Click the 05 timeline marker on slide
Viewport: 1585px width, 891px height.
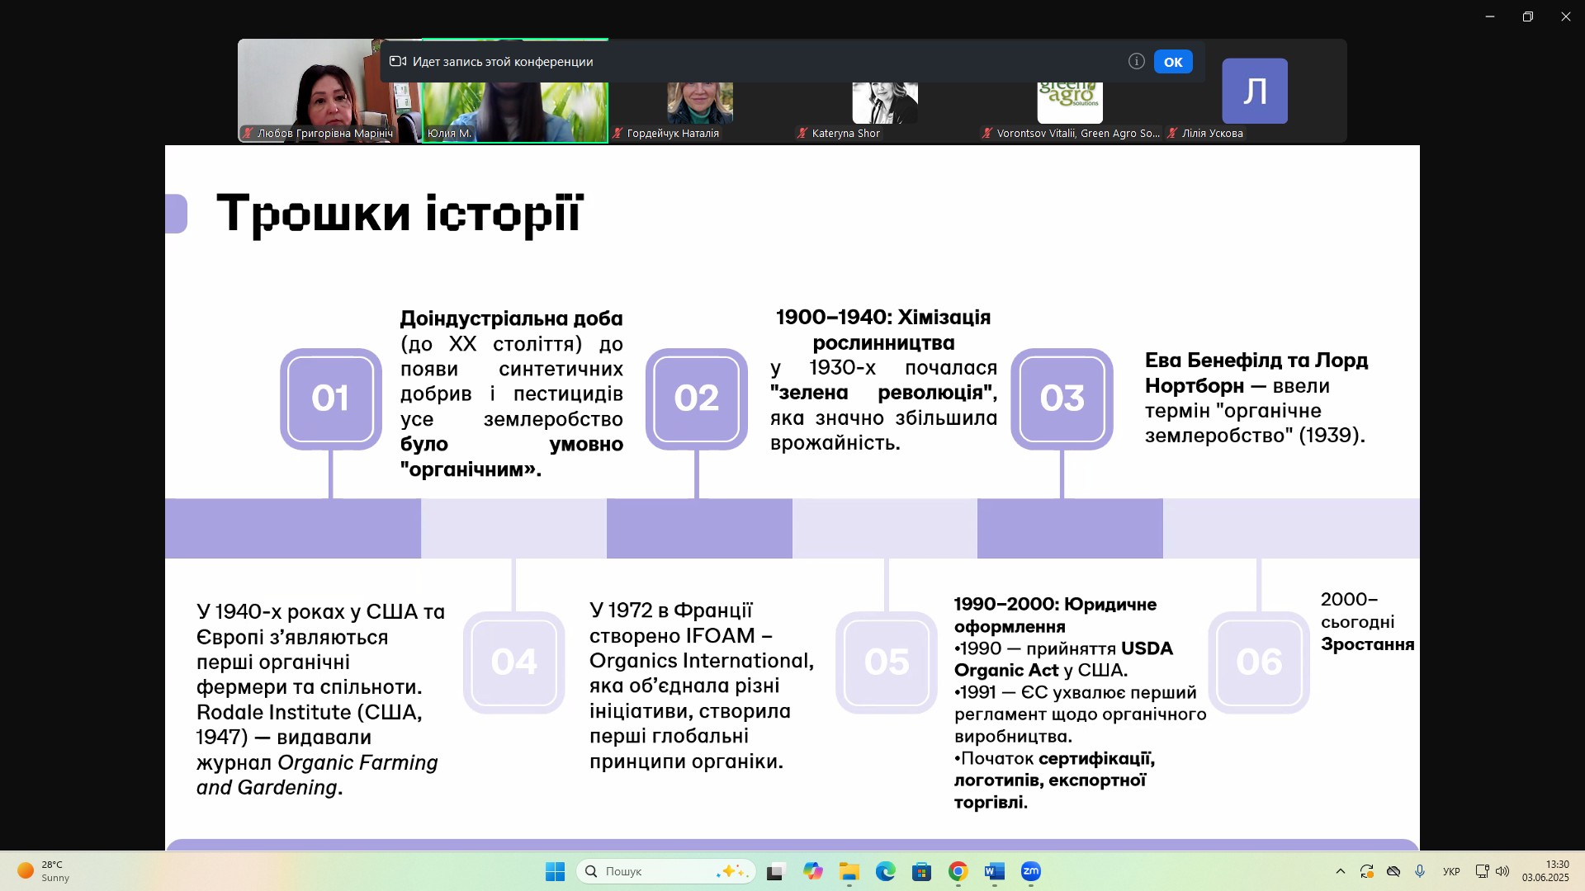coord(887,662)
